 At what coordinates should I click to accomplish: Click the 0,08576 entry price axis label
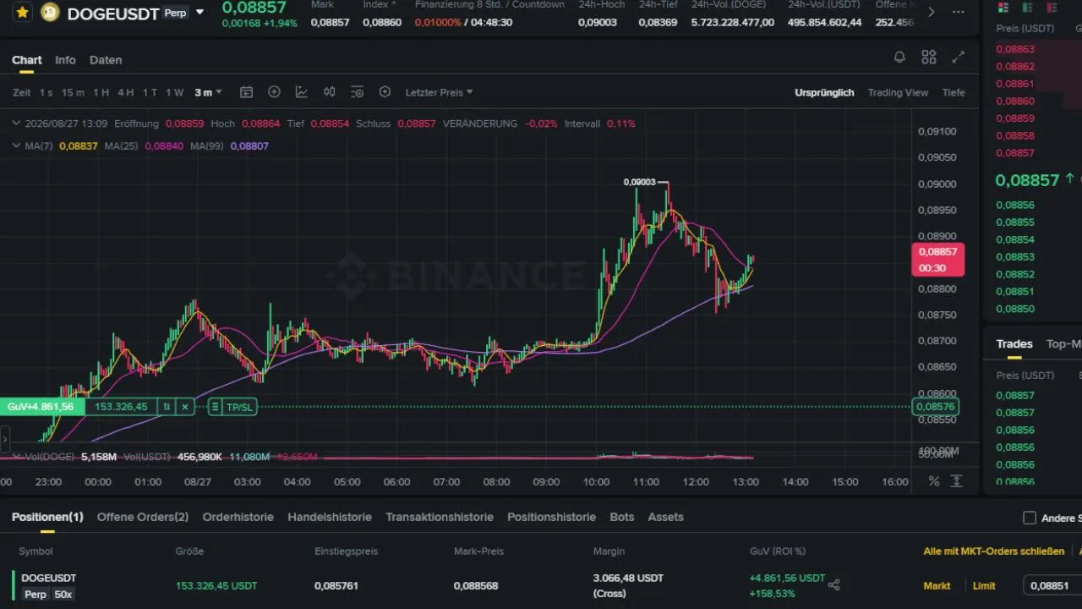coord(935,407)
